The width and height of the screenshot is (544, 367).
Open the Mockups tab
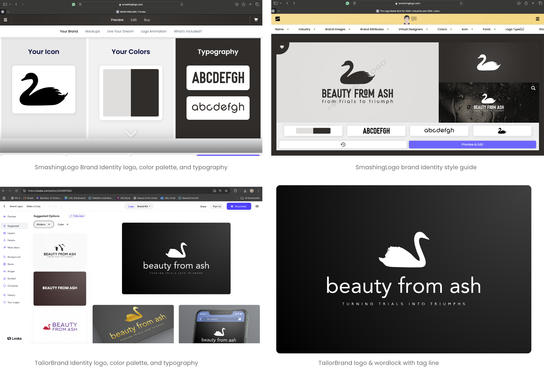click(x=93, y=31)
